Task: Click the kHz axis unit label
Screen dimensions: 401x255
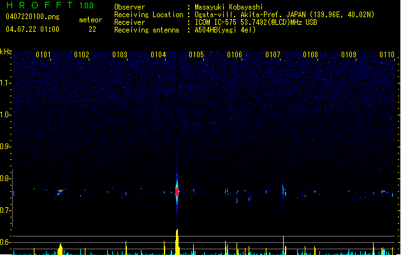Action: (x=6, y=52)
